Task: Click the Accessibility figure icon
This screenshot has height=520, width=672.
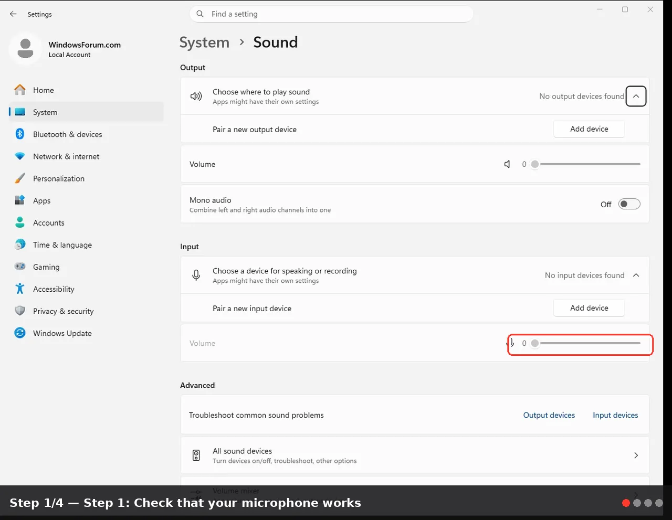Action: coord(20,289)
